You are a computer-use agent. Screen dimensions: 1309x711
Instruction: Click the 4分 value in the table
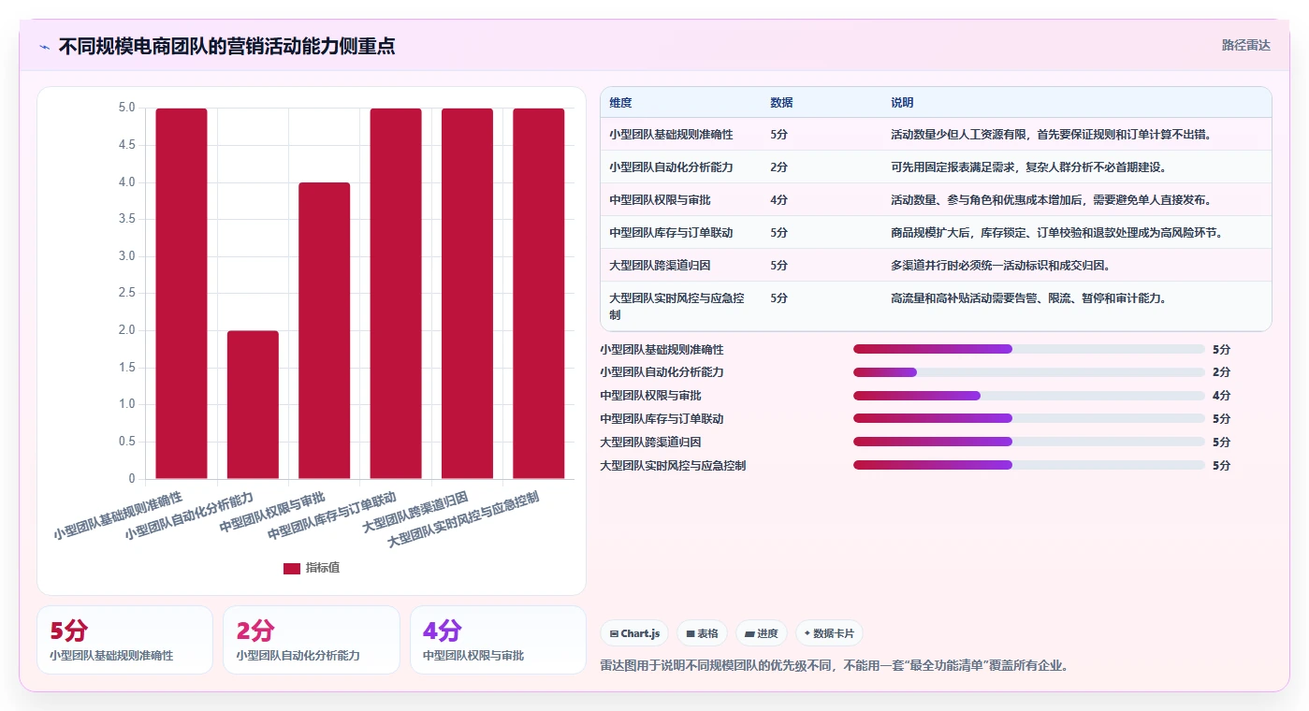click(778, 200)
